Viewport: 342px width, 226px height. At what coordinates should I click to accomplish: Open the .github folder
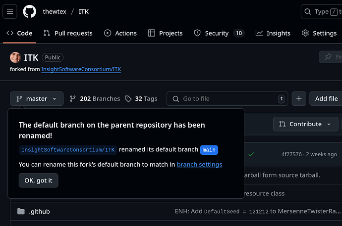click(39, 212)
